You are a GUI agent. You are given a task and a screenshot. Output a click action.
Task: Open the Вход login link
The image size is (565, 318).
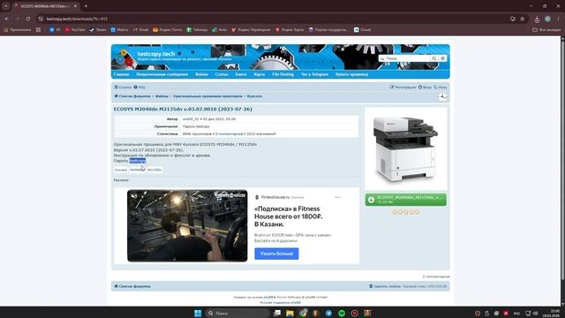coord(425,87)
